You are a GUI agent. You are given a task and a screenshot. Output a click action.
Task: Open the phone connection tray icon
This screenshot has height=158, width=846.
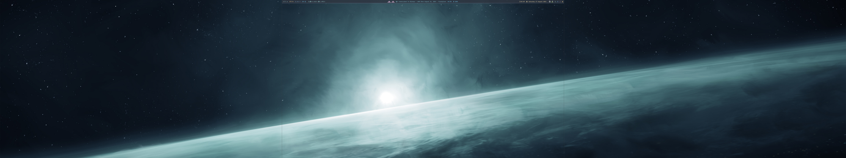pyautogui.click(x=555, y=2)
